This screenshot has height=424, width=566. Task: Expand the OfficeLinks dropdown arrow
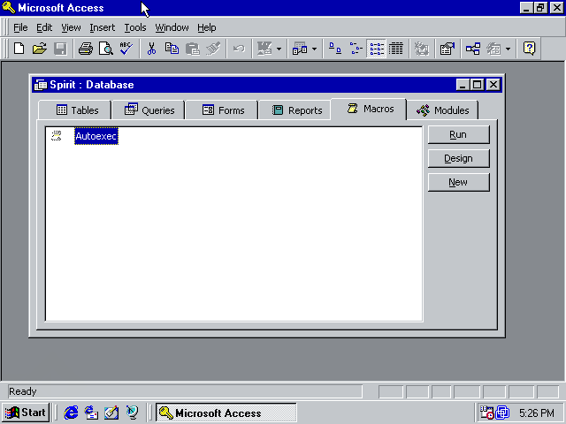[279, 49]
